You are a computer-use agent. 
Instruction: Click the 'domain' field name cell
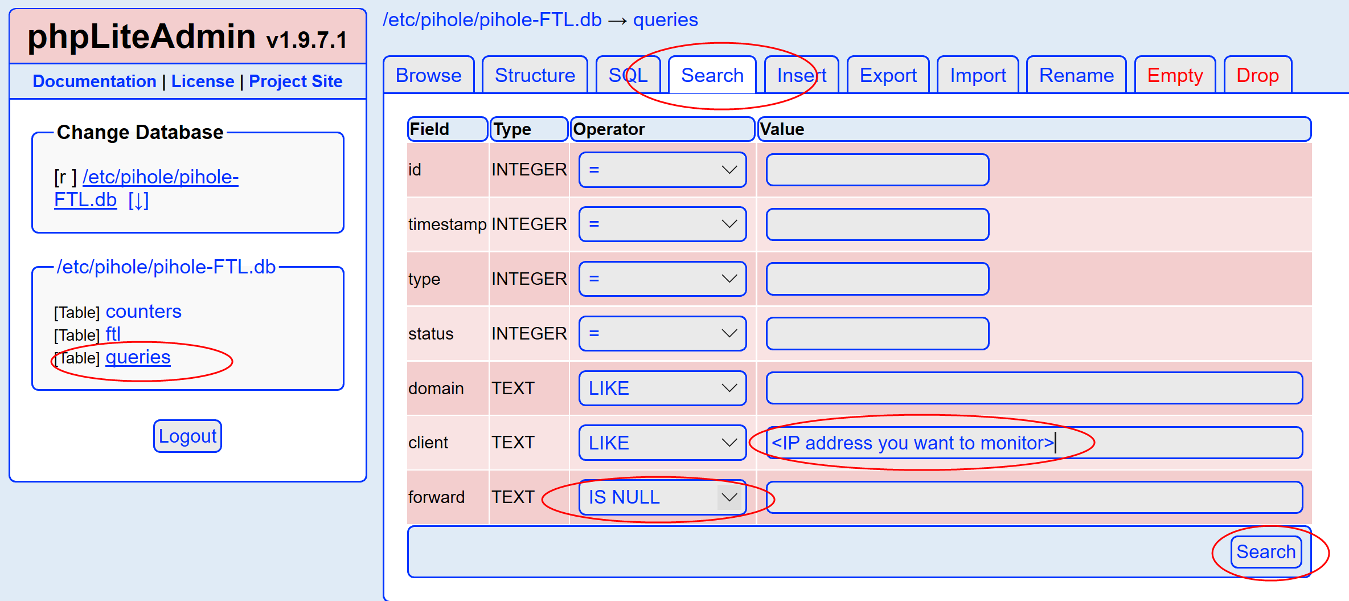tap(448, 388)
